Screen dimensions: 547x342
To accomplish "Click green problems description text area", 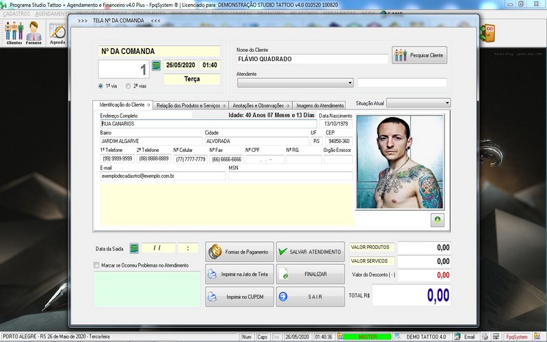I will 147,289.
